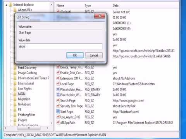Click the Value name field showing Start Page
Viewport: 186px width, 139px height.
coord(60,33)
